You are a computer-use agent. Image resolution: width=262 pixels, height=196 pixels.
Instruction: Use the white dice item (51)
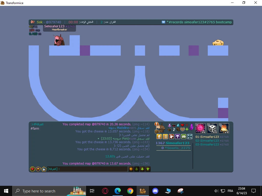pyautogui.click(x=212, y=128)
